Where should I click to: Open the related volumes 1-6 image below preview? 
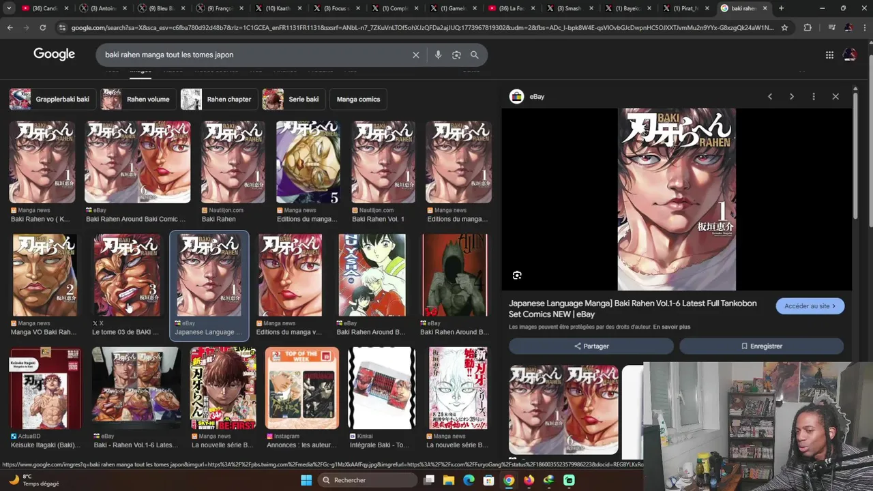click(x=563, y=409)
